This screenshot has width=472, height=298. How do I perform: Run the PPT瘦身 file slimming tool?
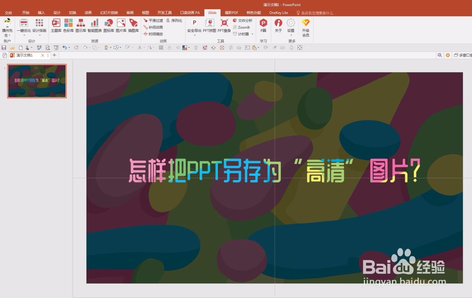click(225, 26)
